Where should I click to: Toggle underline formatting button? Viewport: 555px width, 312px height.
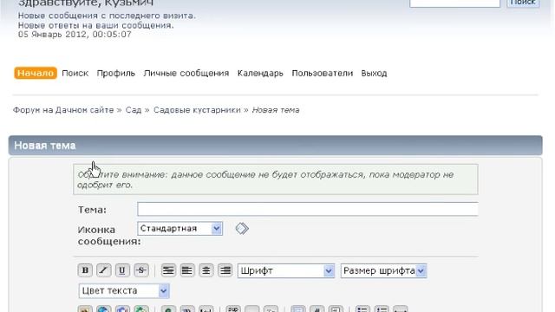(x=122, y=270)
